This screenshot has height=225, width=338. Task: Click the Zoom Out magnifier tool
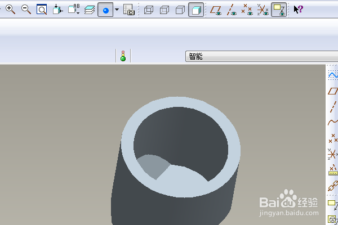26,10
